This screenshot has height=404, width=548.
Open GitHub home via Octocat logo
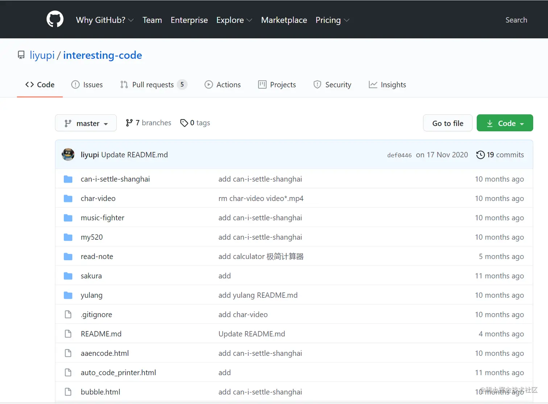(x=55, y=19)
